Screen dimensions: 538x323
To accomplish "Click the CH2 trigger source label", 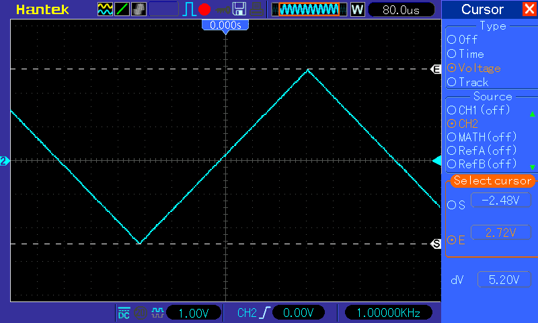I will tap(247, 313).
